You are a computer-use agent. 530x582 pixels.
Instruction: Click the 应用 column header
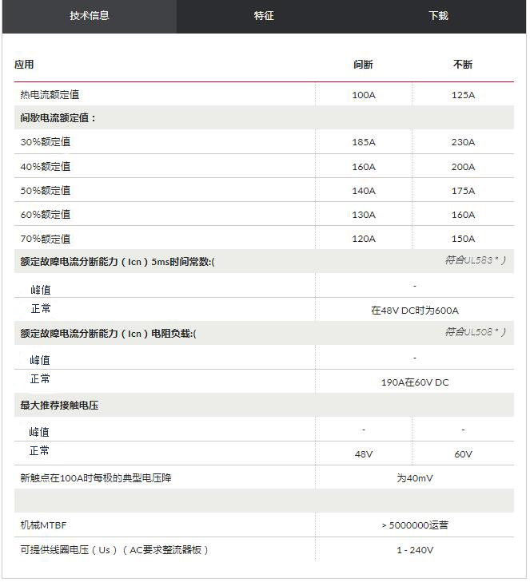coord(25,65)
